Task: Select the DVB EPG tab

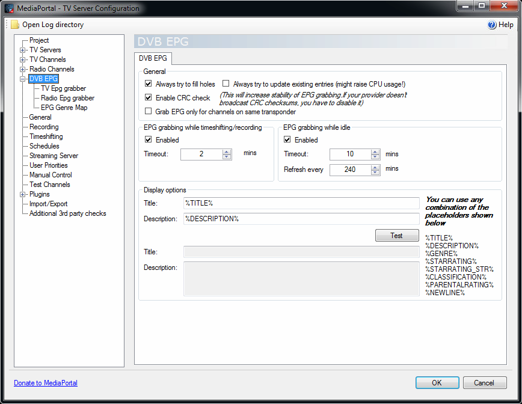Action: [153, 58]
